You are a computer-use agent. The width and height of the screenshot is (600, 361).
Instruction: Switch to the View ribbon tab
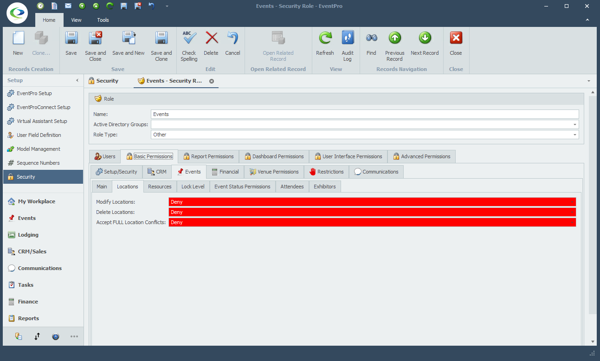point(76,20)
